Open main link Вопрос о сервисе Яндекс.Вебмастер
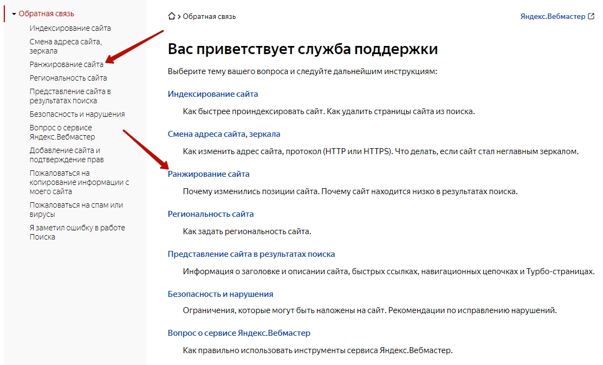603x365 pixels. click(239, 333)
